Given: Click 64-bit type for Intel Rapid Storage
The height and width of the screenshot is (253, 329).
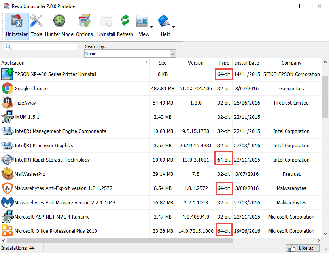Looking at the screenshot, I should point(224,160).
